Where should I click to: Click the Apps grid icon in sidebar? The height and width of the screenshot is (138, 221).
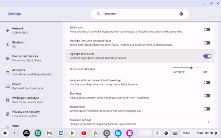point(8,127)
